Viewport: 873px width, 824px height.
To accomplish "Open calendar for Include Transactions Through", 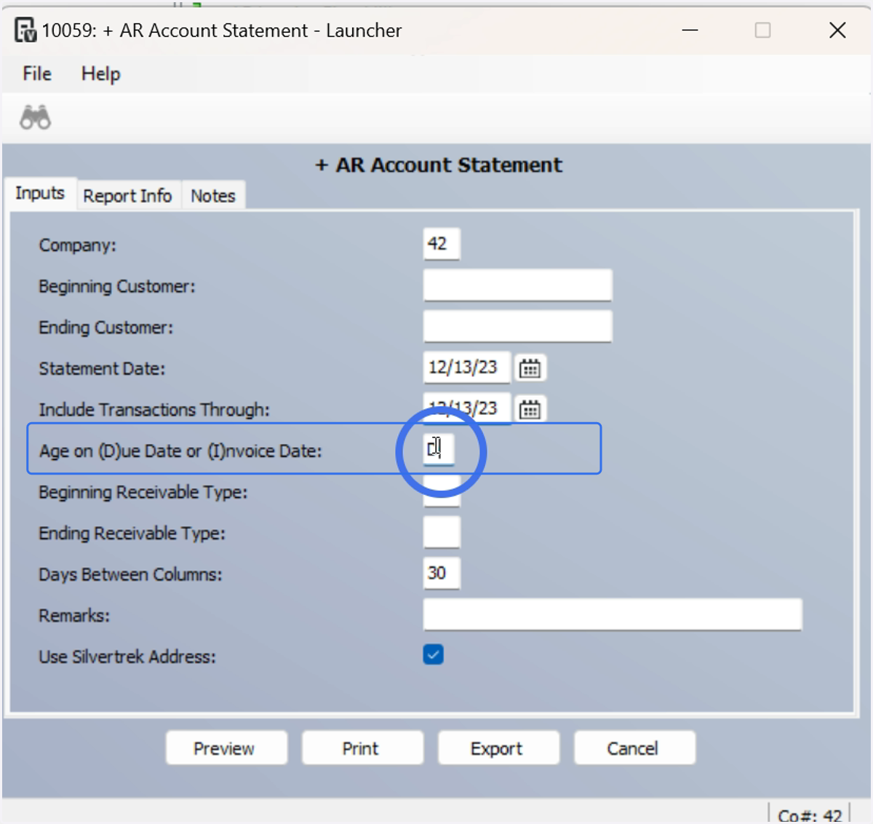I will (x=530, y=410).
